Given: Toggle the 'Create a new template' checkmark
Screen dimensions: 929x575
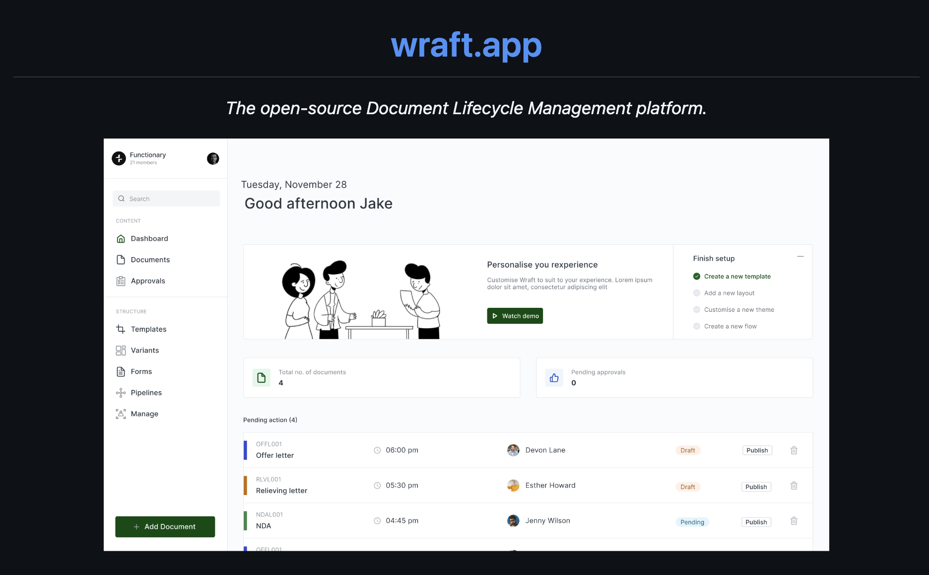Looking at the screenshot, I should (x=697, y=277).
